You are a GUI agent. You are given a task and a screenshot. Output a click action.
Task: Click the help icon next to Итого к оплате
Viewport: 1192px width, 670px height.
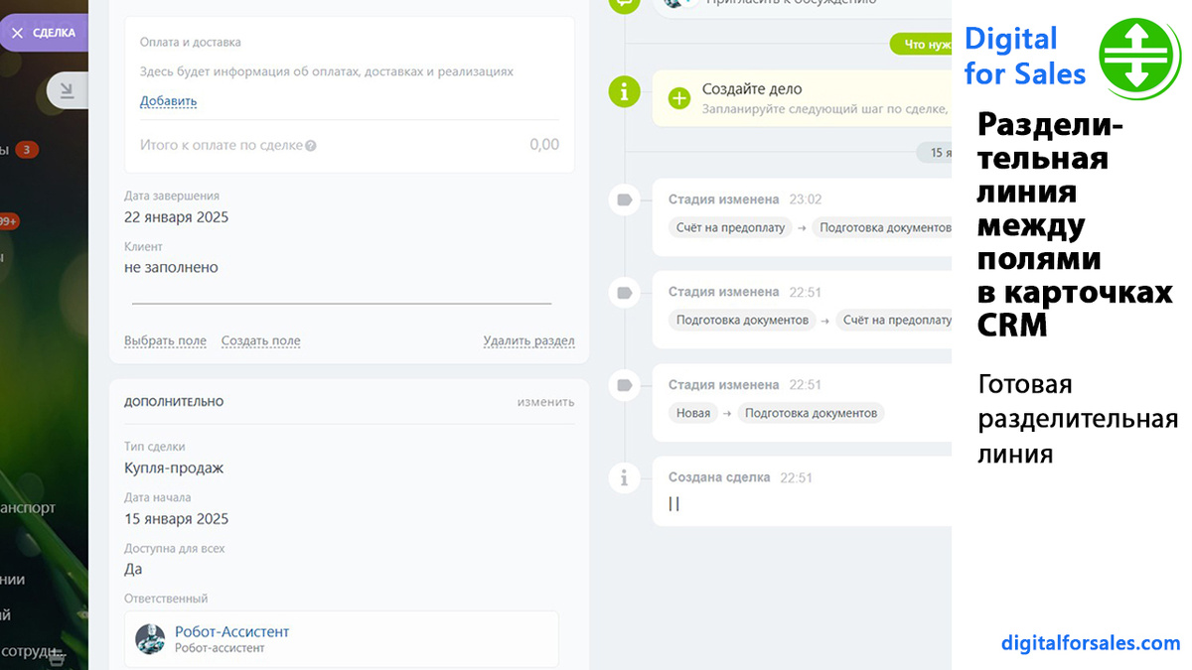click(x=311, y=145)
